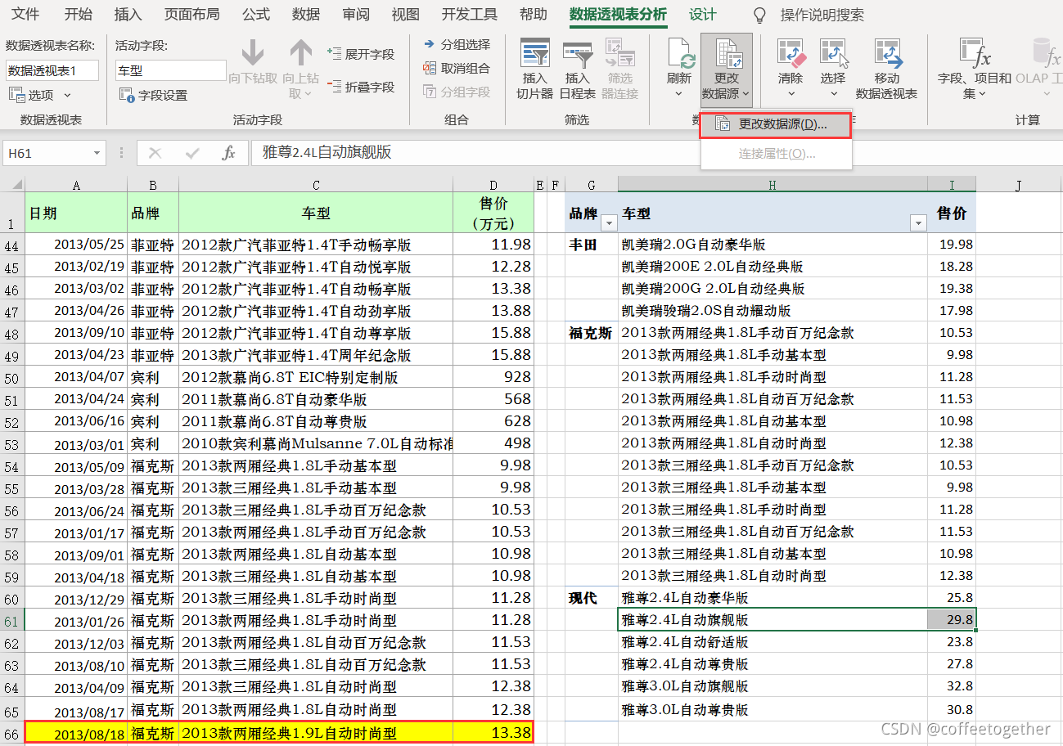Click the 刷新 (Refresh) icon
The height and width of the screenshot is (746, 1063).
pos(679,54)
